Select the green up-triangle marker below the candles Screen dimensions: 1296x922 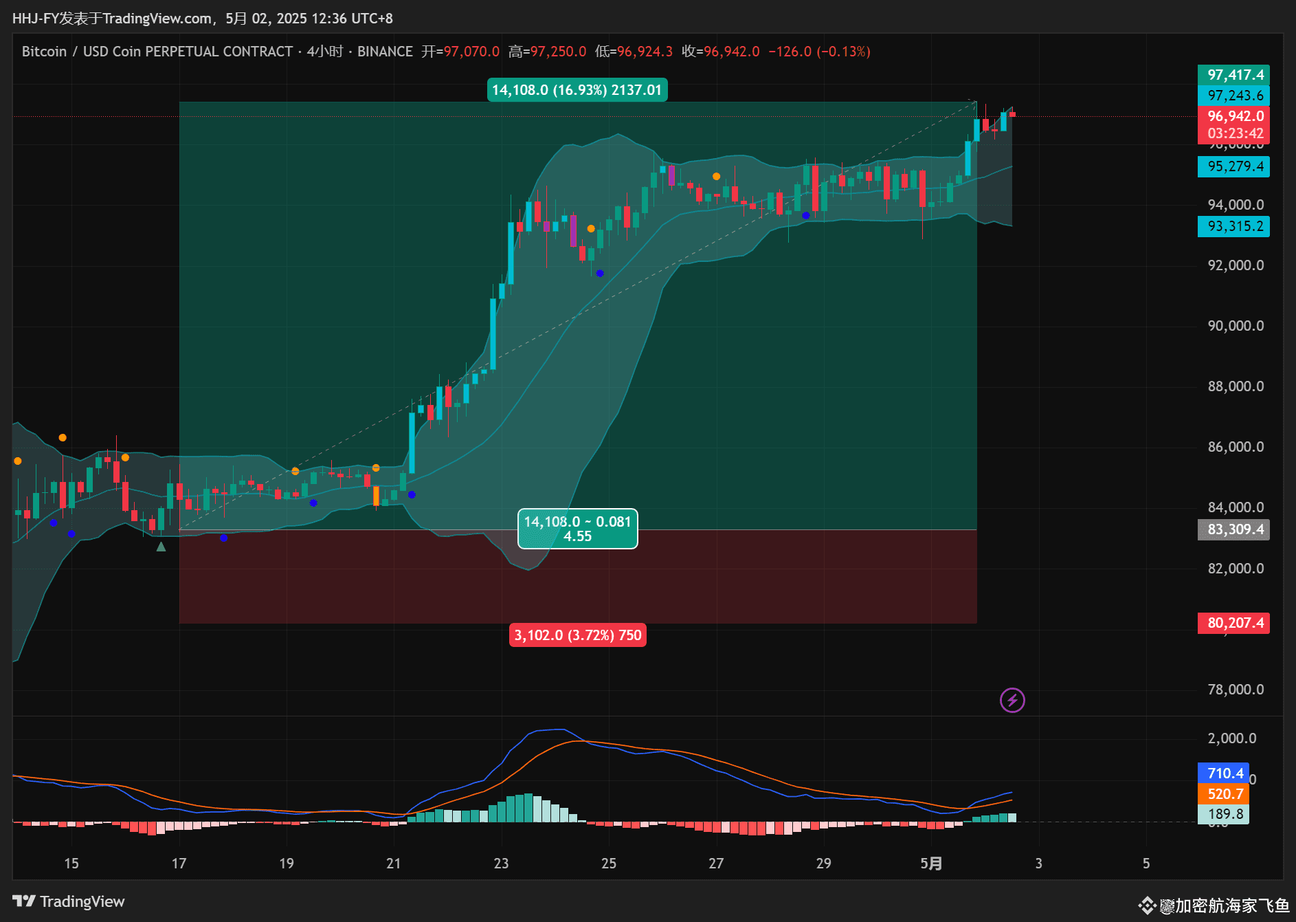tap(161, 547)
